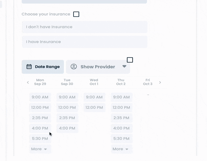Advance to next week with right arrow
Viewport: 207px width, 161px height.
(x=160, y=83)
